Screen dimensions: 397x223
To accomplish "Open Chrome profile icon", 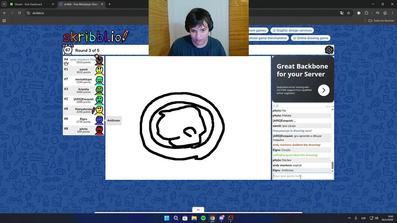I will [x=385, y=13].
